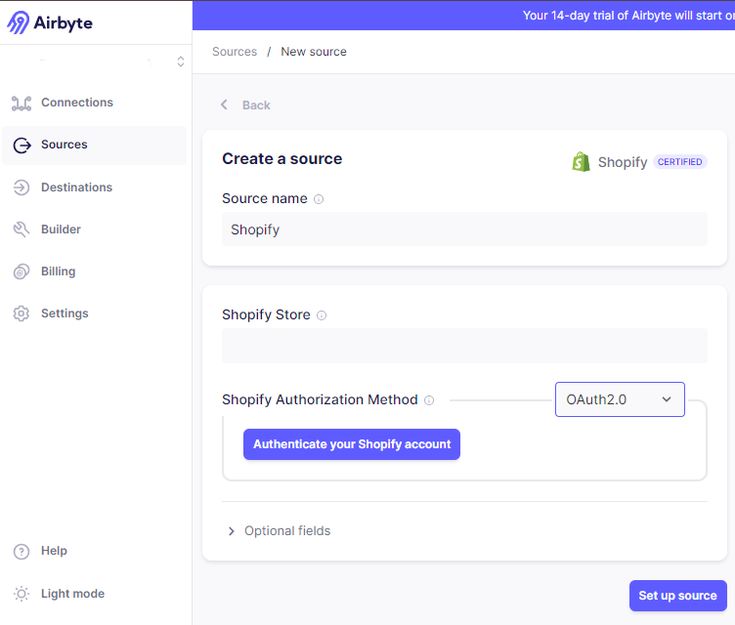Image resolution: width=735 pixels, height=625 pixels.
Task: Open Billing in the sidebar
Action: [x=58, y=271]
